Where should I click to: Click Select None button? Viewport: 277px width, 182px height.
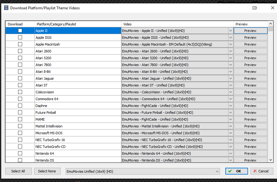pyautogui.click(x=47, y=171)
